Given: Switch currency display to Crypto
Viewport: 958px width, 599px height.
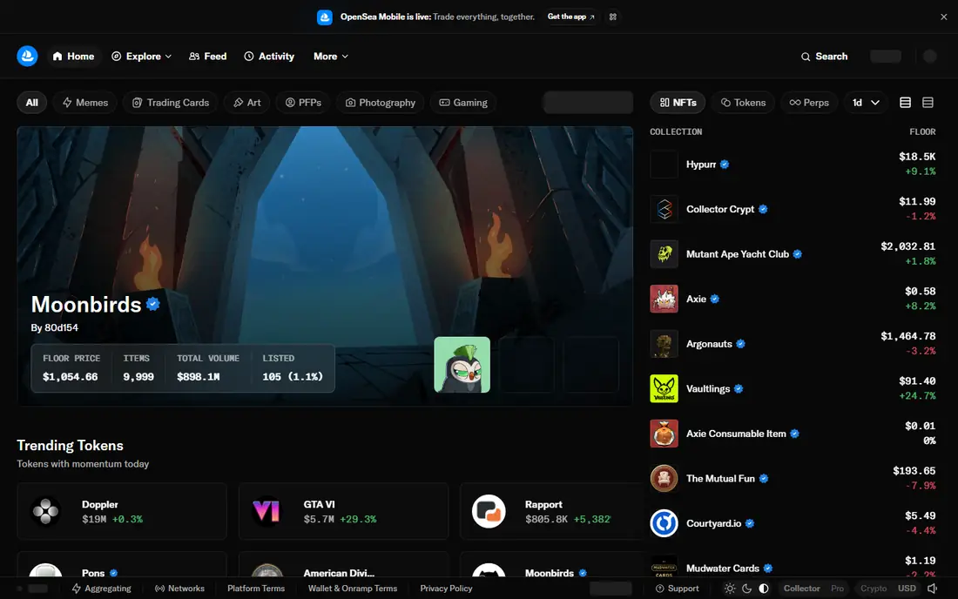Looking at the screenshot, I should tap(873, 589).
